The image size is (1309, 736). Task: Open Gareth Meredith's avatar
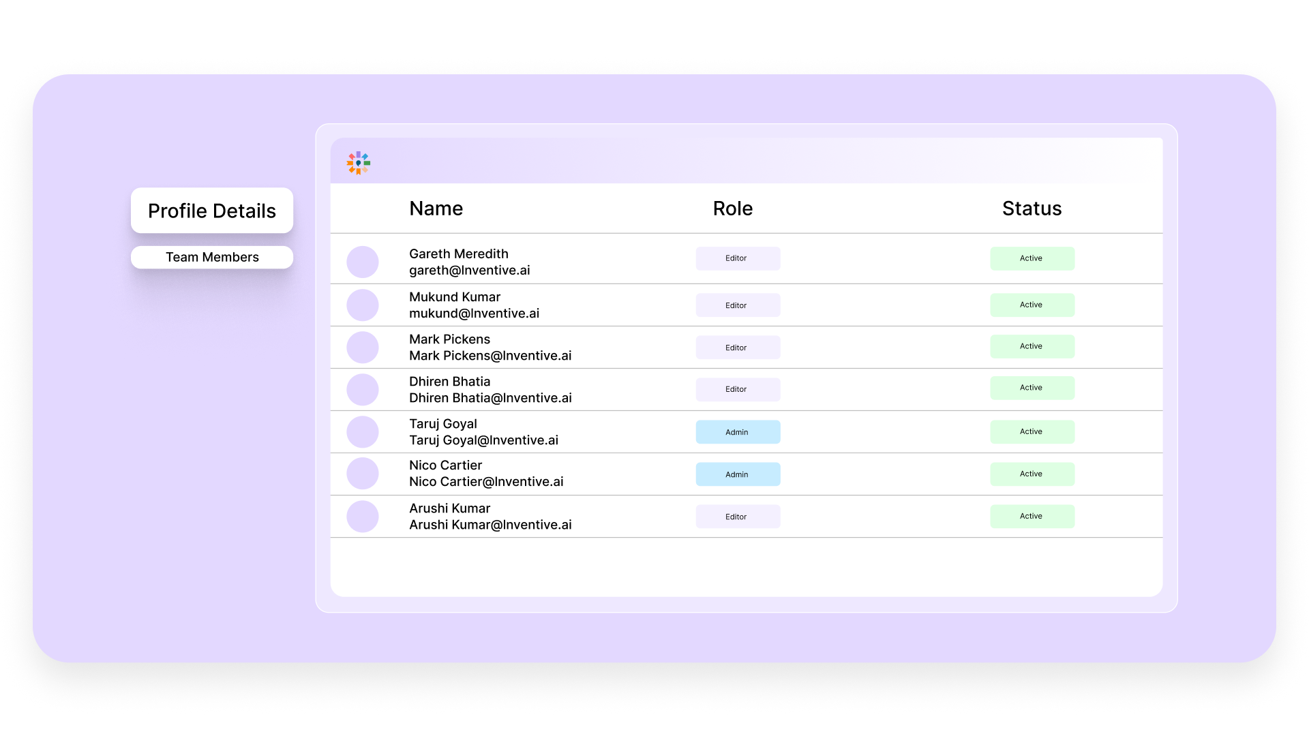362,261
